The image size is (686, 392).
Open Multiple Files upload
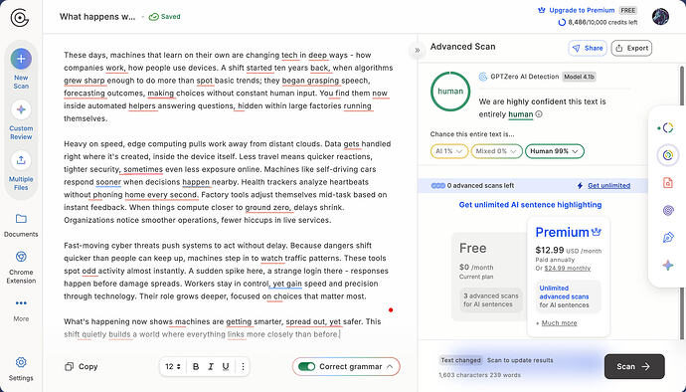pos(21,171)
